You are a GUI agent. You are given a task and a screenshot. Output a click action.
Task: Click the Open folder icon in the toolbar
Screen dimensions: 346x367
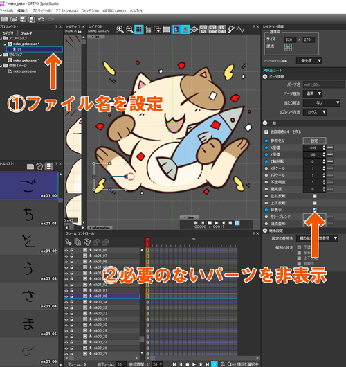coord(14,19)
